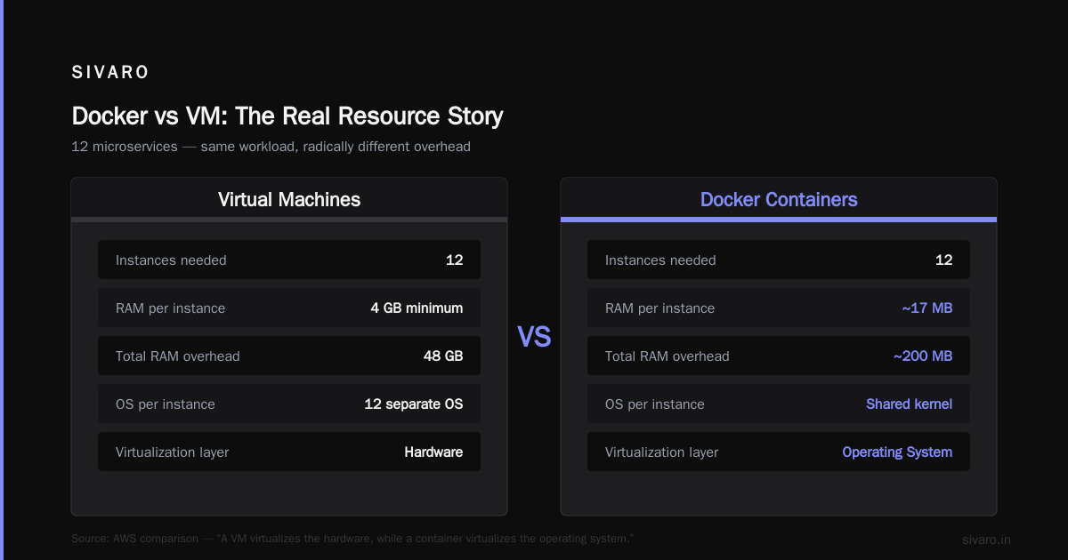Select "OS per instance" label in Virtual Machines card
Screen dimensions: 1068x560
[166, 404]
